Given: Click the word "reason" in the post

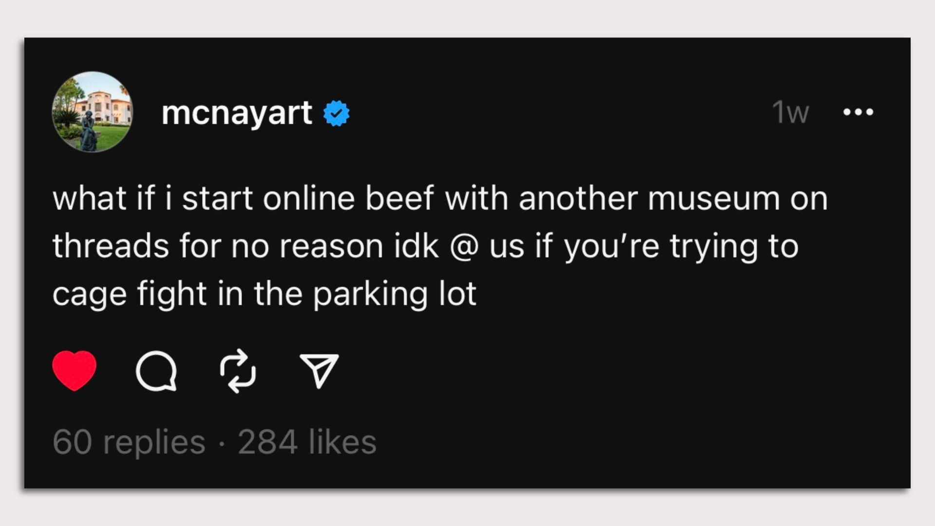Looking at the screenshot, I should click(x=331, y=246).
